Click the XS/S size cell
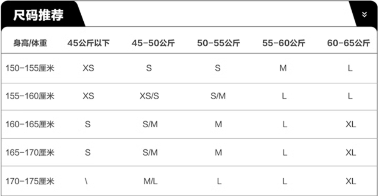378x196 pixels. (149, 96)
